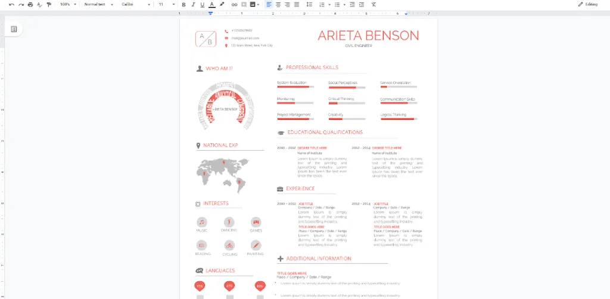
Task: Toggle bold formatting
Action: [x=183, y=4]
